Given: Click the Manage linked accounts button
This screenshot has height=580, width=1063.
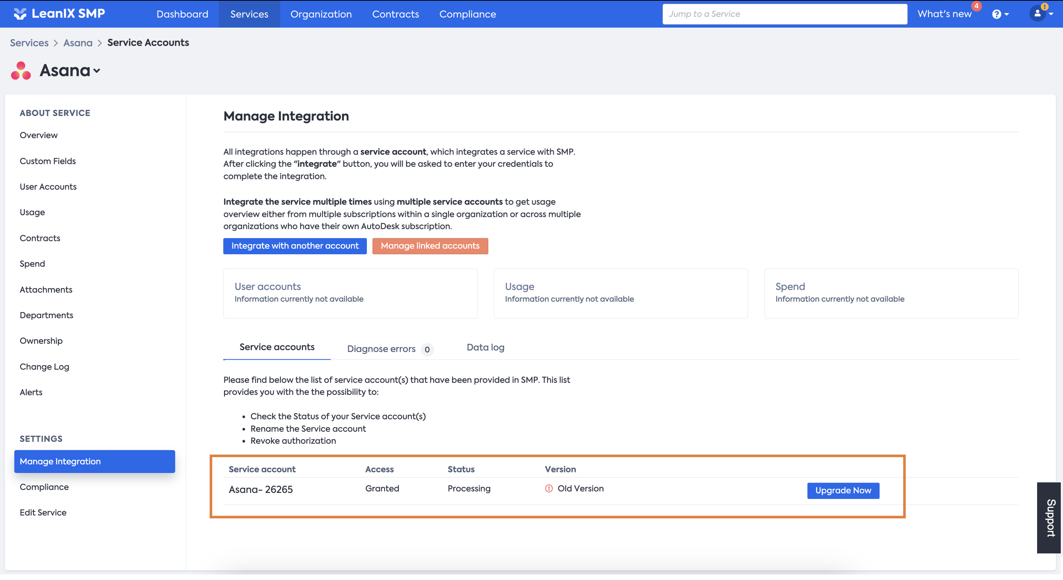Looking at the screenshot, I should point(430,246).
